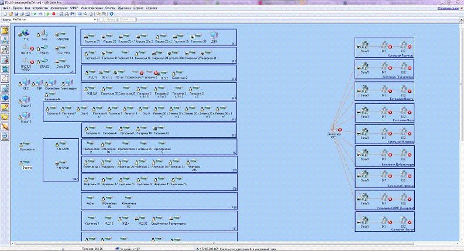
Task: Open the Файл menu
Action: (6, 8)
